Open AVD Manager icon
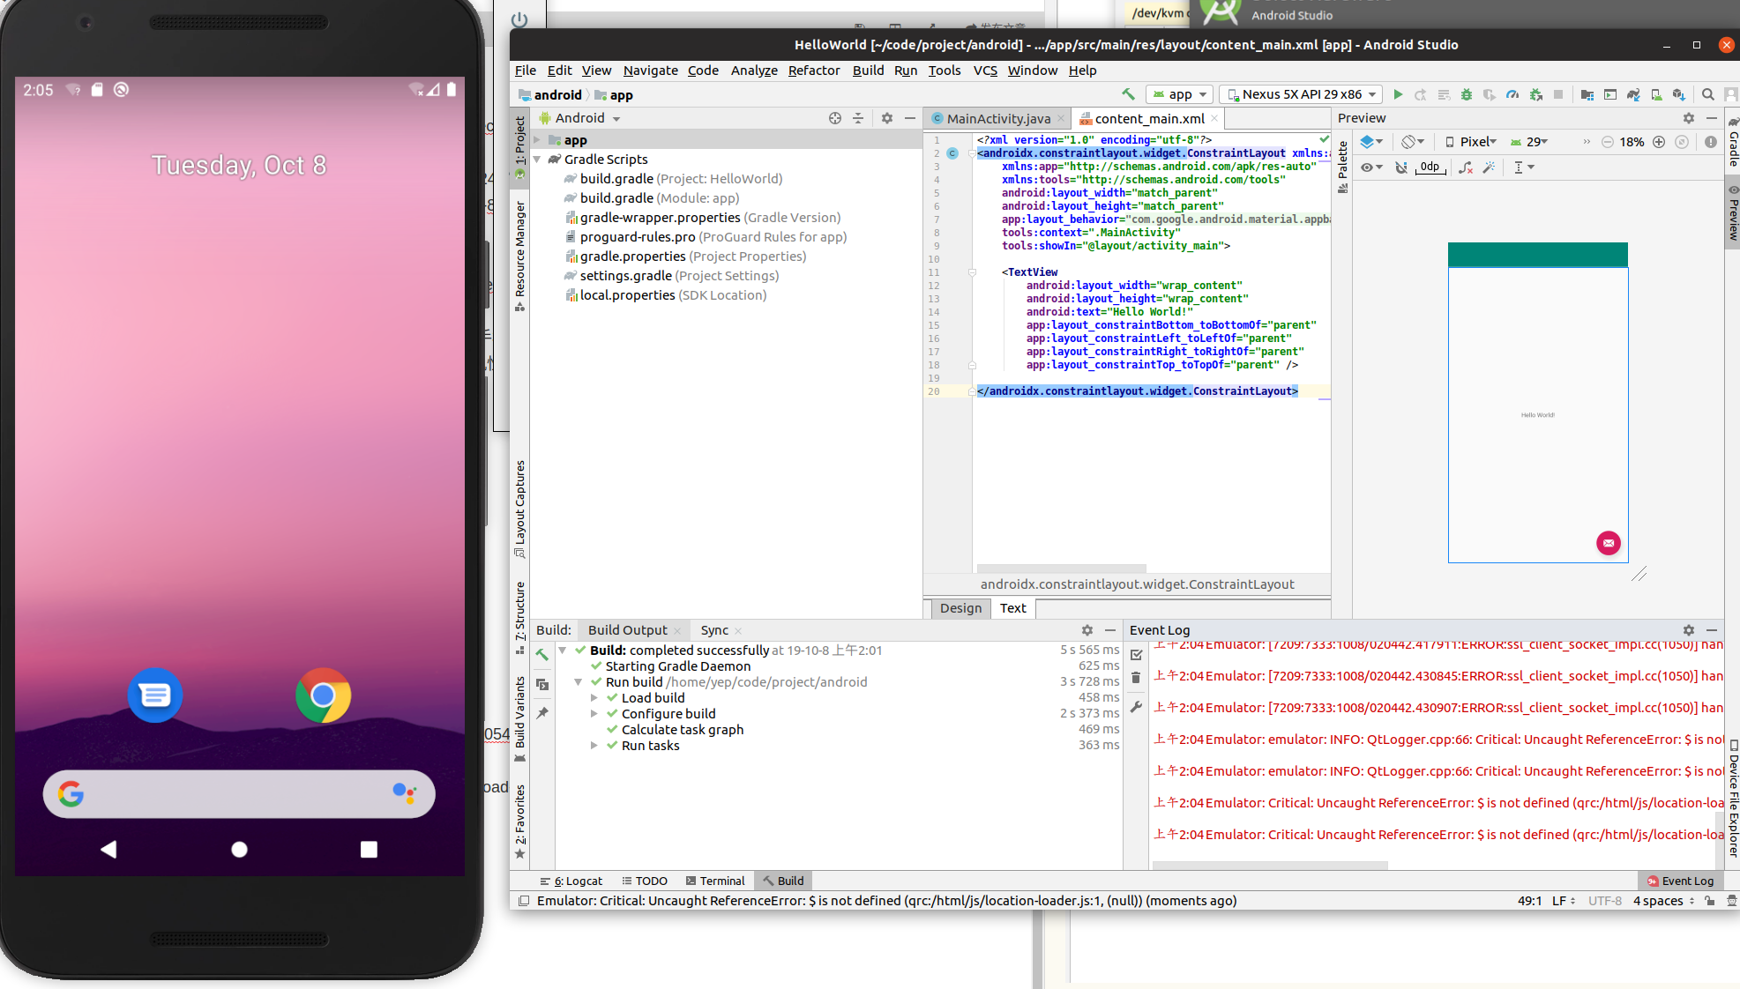The width and height of the screenshot is (1740, 989). click(1656, 94)
